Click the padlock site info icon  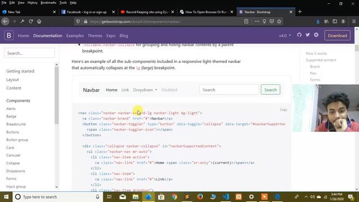click(85, 21)
